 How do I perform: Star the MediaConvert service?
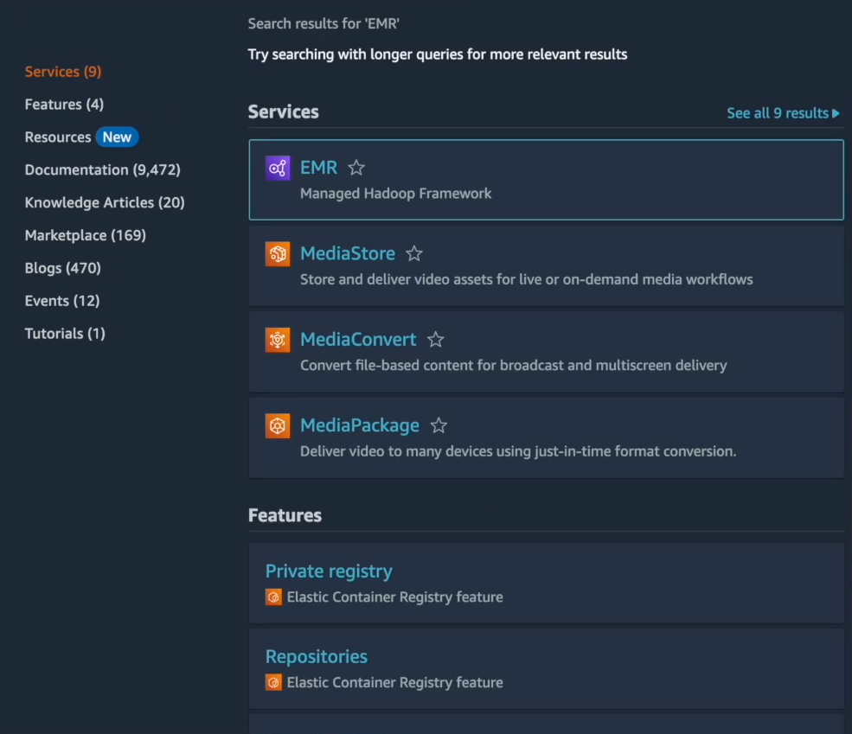[x=435, y=339]
